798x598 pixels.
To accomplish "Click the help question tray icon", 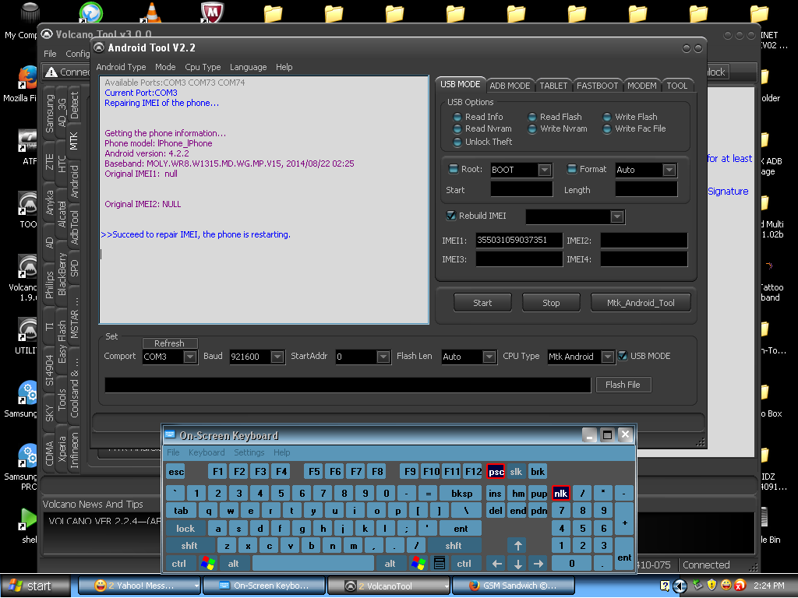I will click(x=665, y=586).
